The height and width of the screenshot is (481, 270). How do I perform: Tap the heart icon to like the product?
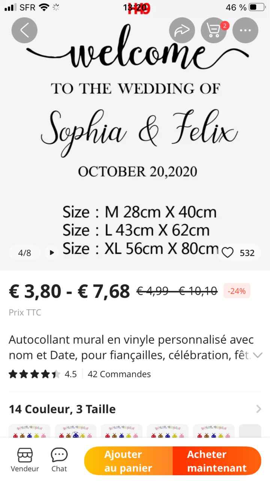[x=228, y=253]
